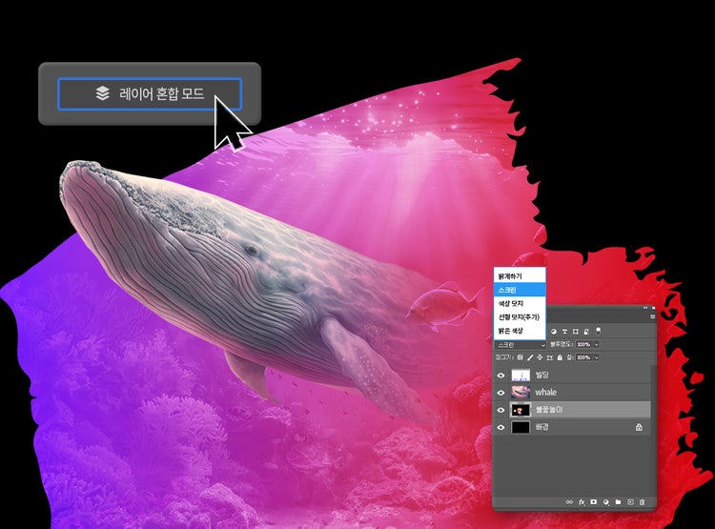Filter layers by shape icon
The width and height of the screenshot is (715, 529).
coord(576,332)
